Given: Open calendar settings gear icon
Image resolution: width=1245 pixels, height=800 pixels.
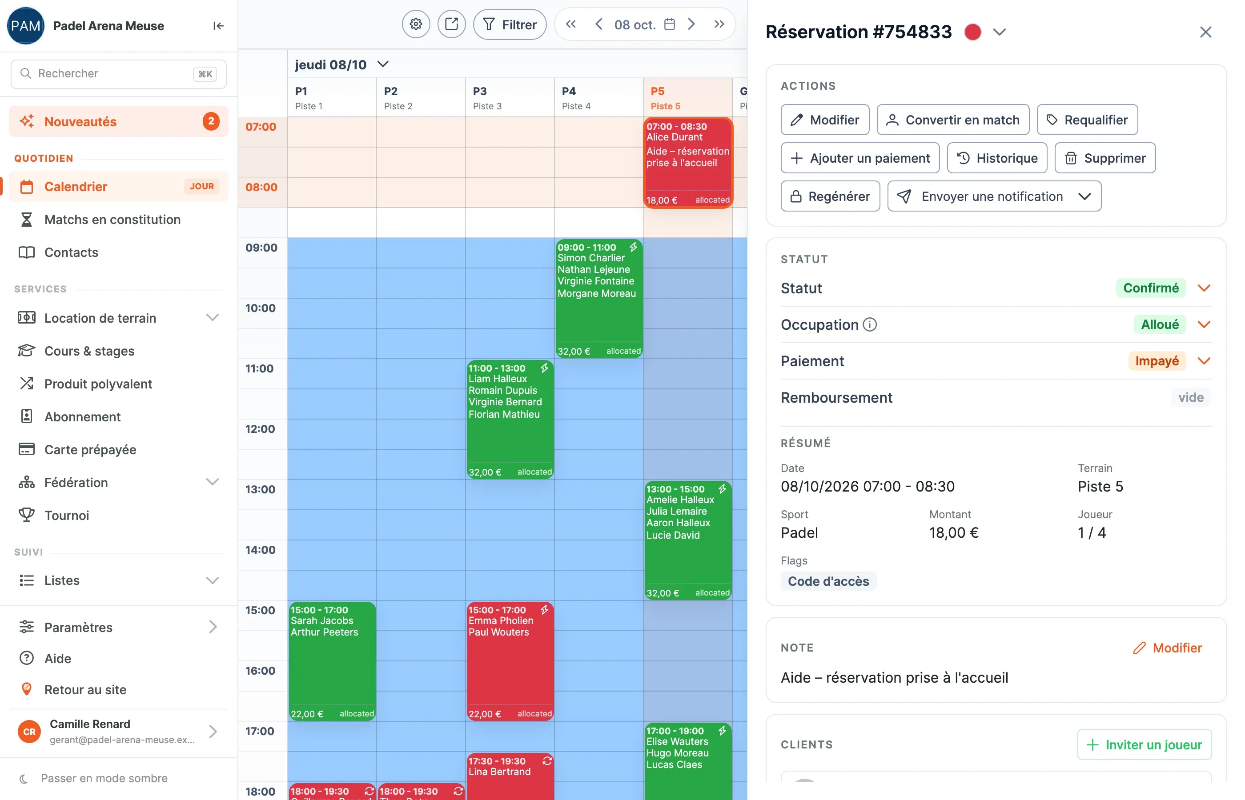Looking at the screenshot, I should [x=416, y=24].
